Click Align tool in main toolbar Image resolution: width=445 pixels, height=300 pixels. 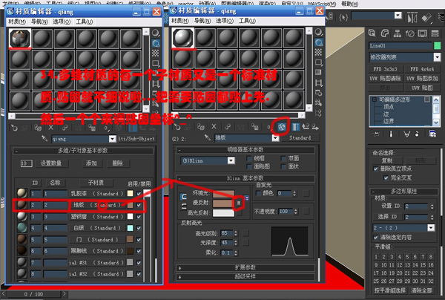coord(427,18)
